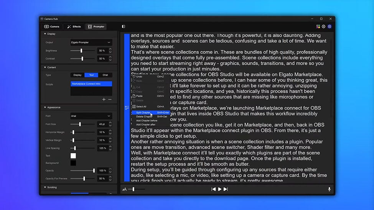Open the Output dropdown Elgato Prompter
This screenshot has width=374, height=210.
[x=91, y=43]
